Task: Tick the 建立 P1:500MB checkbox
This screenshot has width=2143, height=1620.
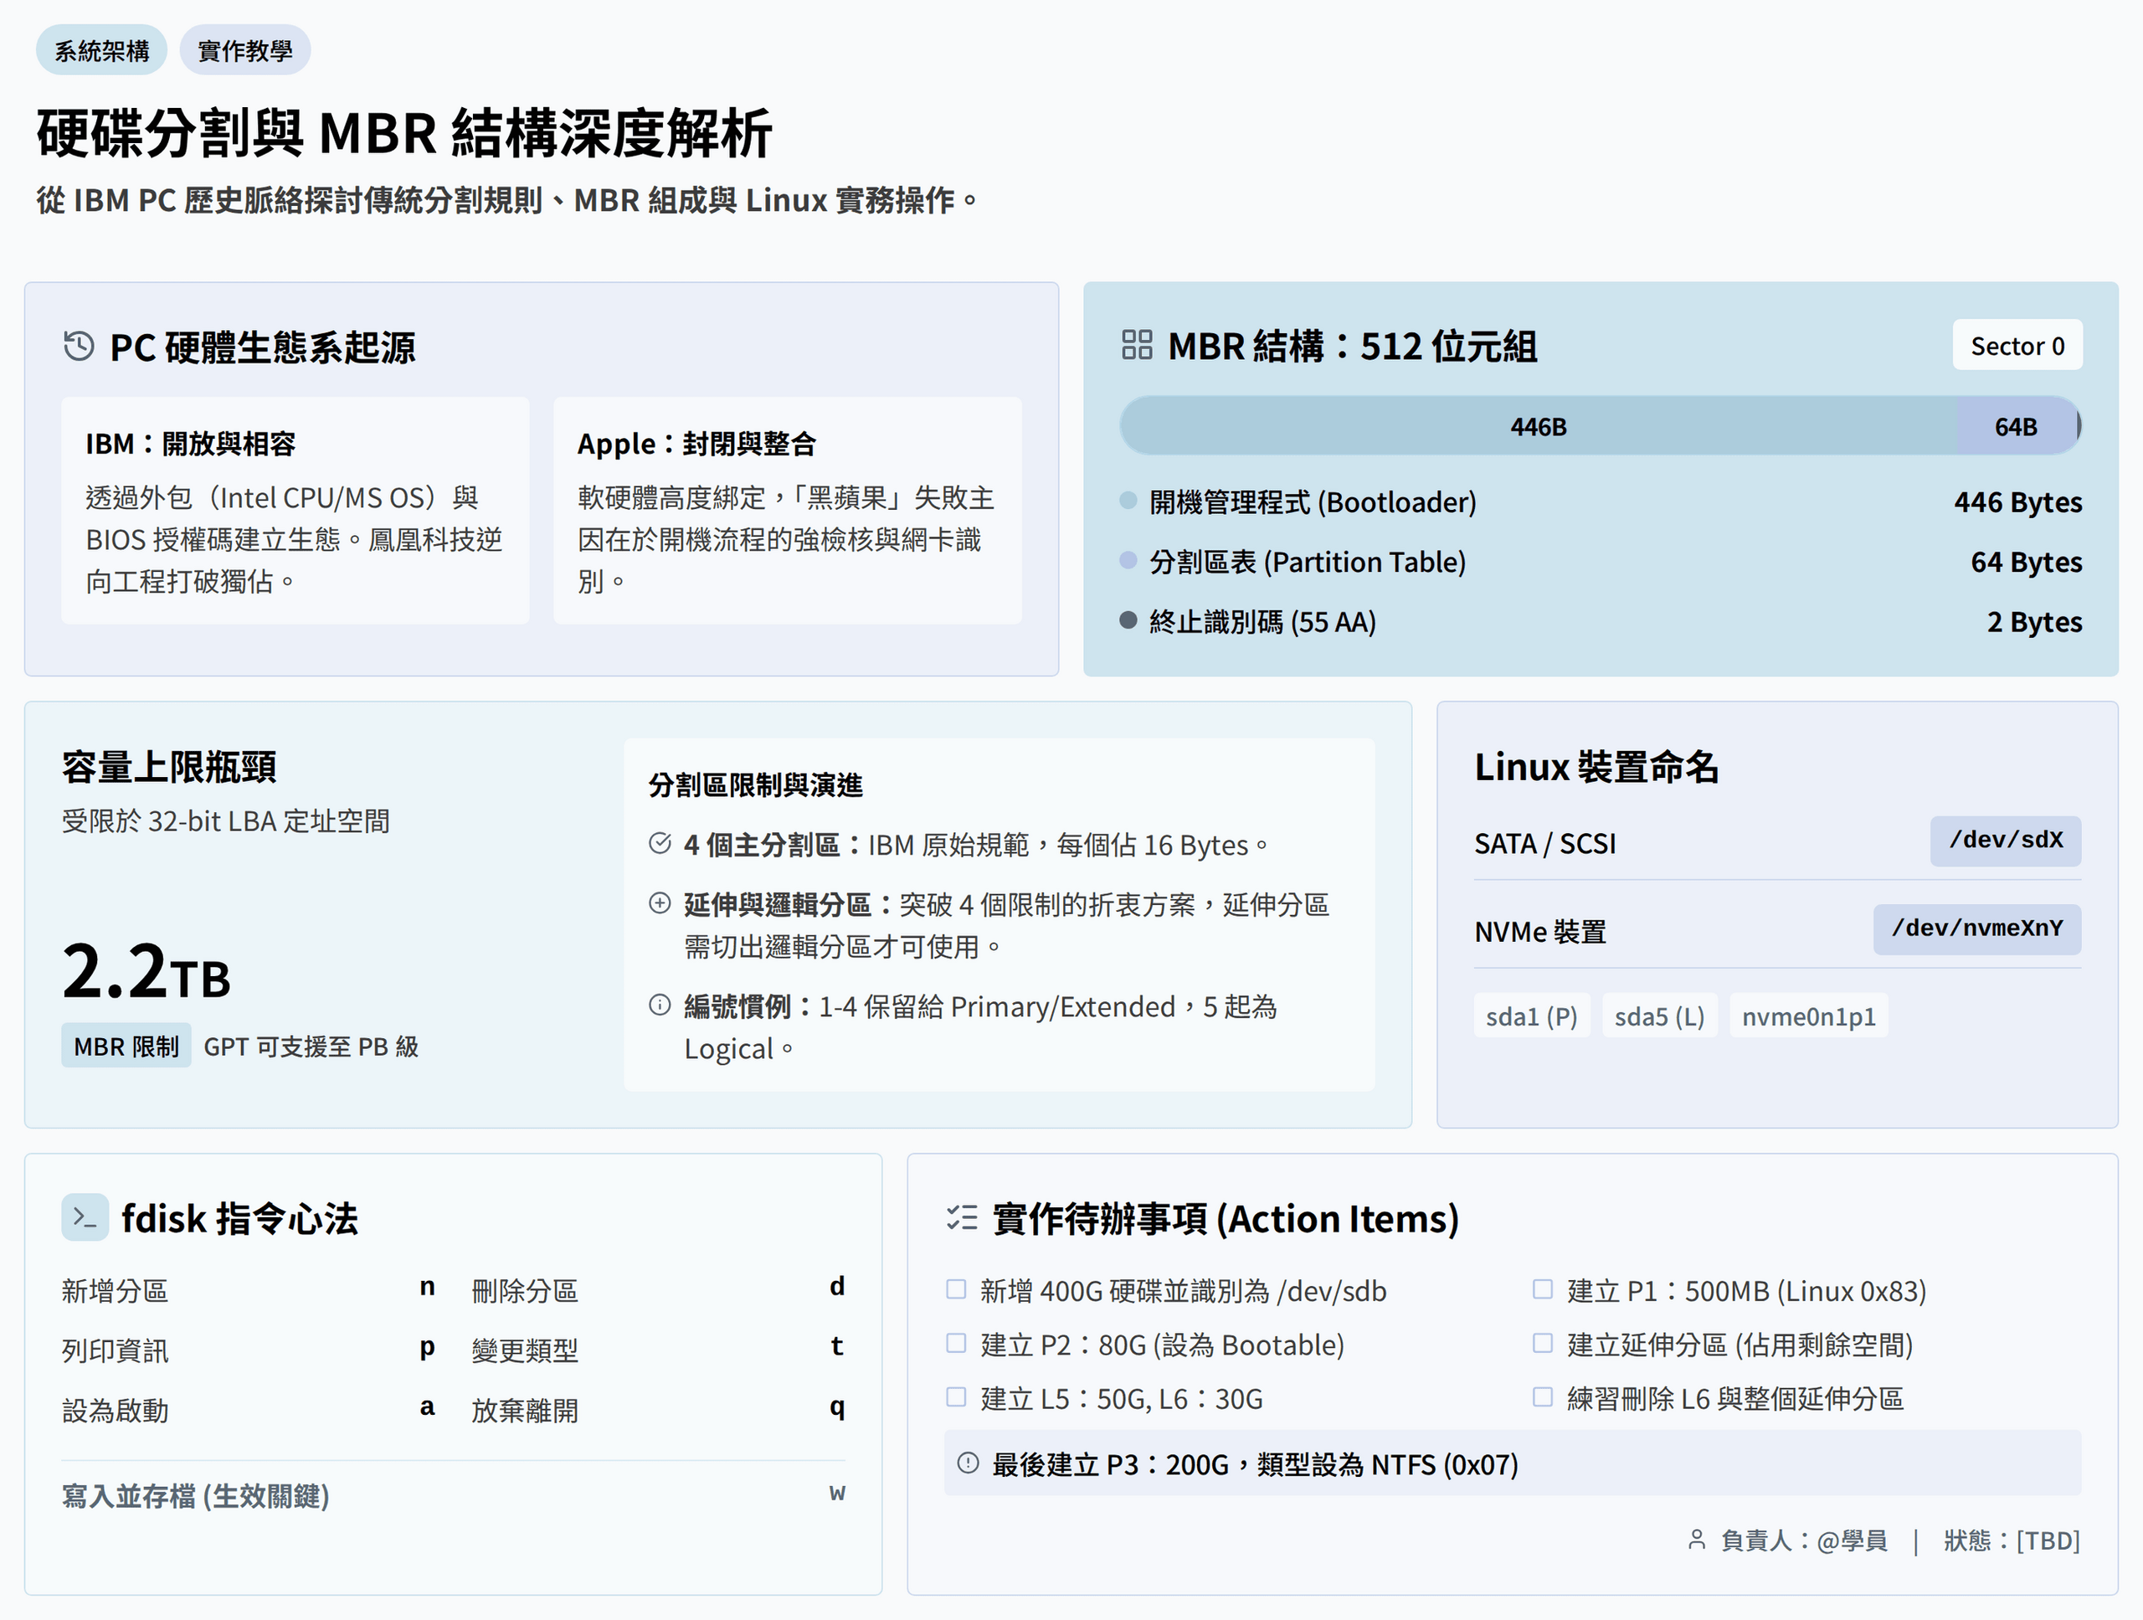Action: [x=1542, y=1289]
